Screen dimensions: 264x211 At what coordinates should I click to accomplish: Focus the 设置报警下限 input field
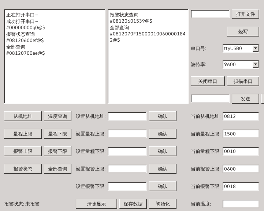coord(127,186)
